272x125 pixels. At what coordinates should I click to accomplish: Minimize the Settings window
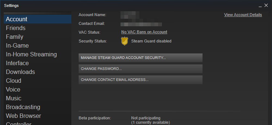point(260,6)
